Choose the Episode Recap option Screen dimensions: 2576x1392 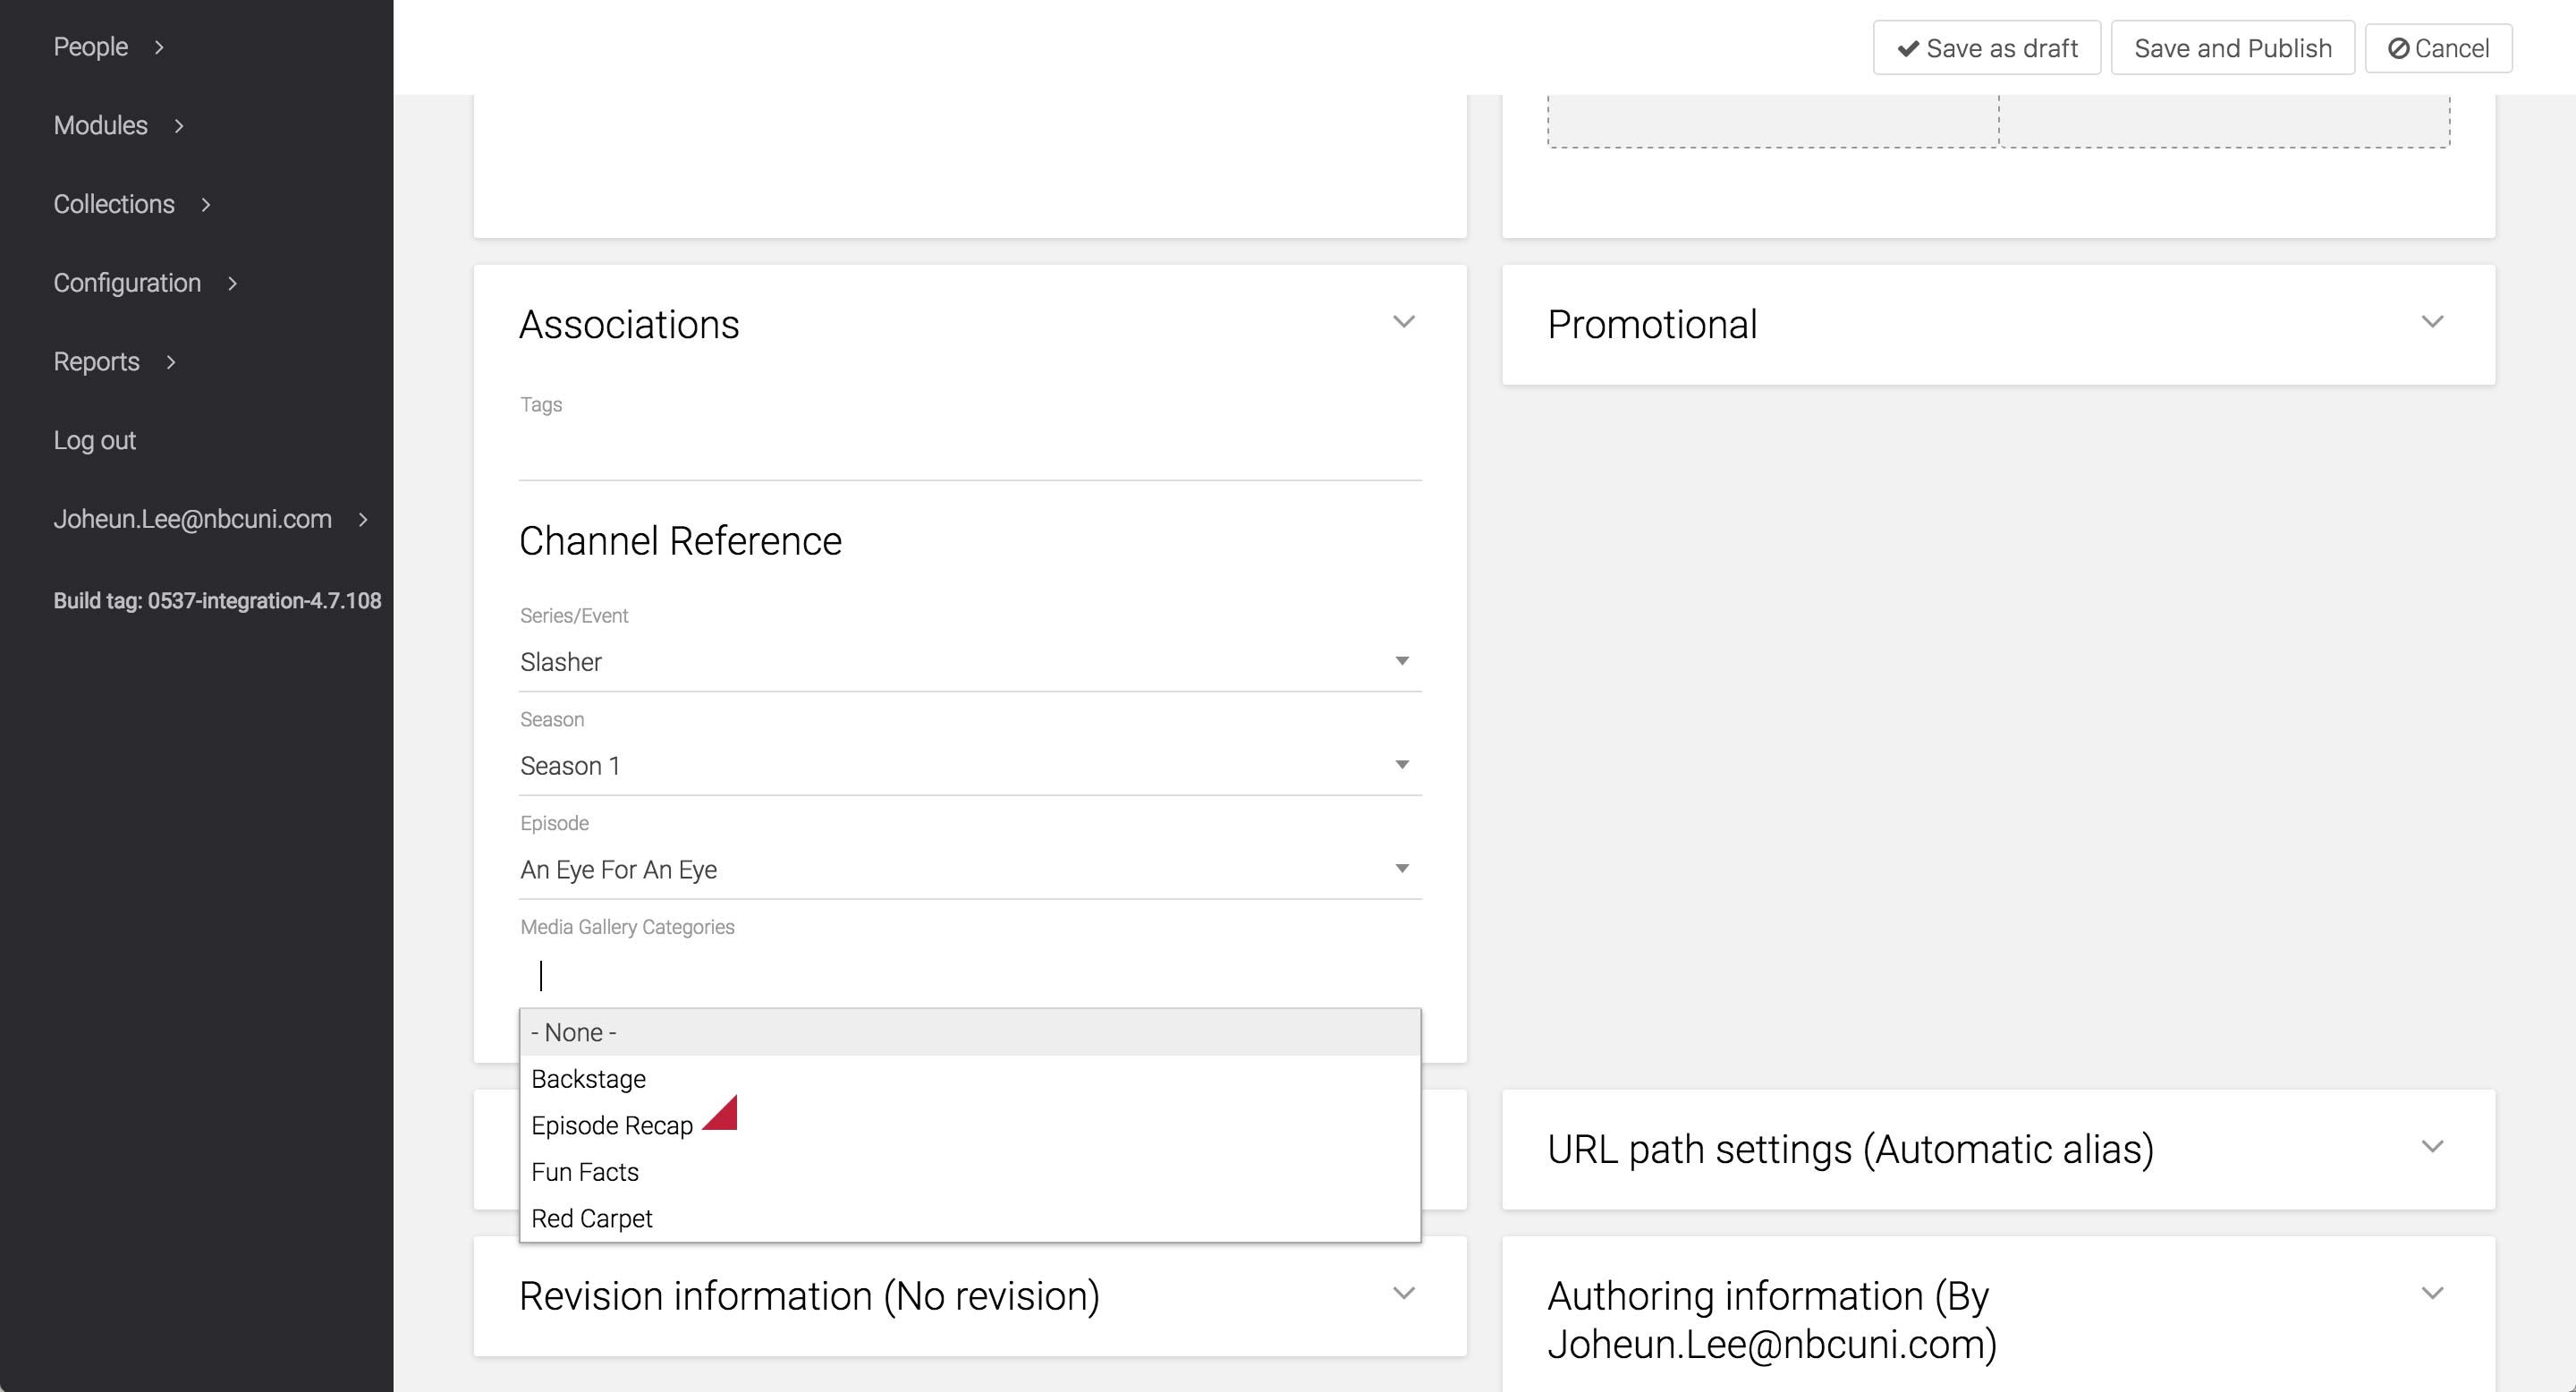tap(612, 1126)
